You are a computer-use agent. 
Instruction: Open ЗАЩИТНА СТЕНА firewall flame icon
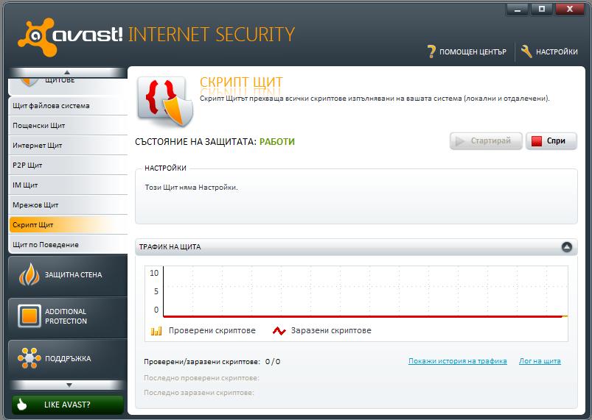click(x=29, y=274)
